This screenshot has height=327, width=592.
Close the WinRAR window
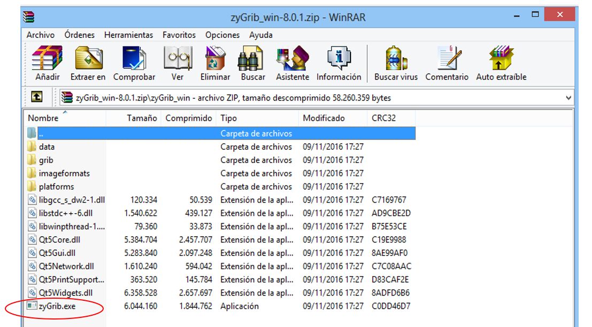[559, 15]
